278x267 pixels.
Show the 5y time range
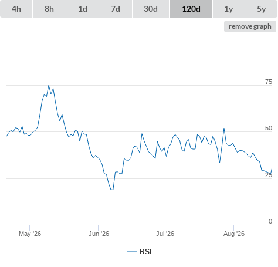261,9
